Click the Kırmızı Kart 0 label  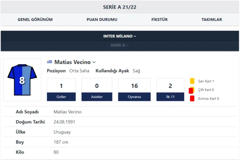[208, 98]
